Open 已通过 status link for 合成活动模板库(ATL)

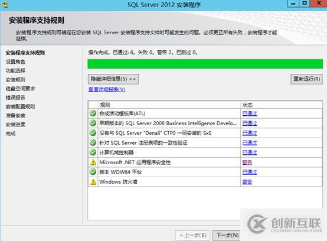(x=250, y=113)
